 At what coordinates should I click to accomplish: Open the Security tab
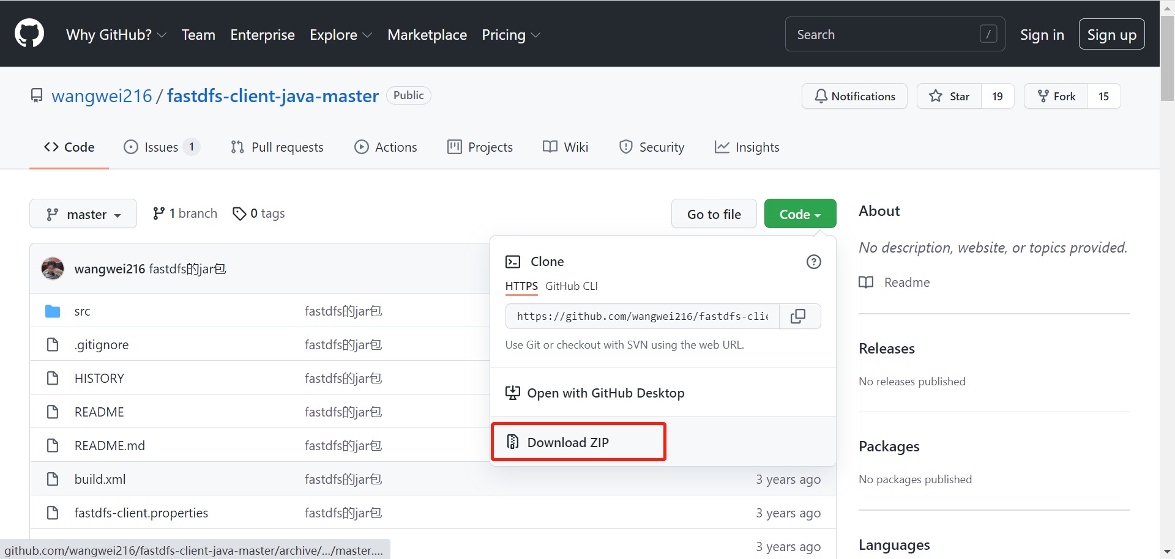click(x=652, y=147)
